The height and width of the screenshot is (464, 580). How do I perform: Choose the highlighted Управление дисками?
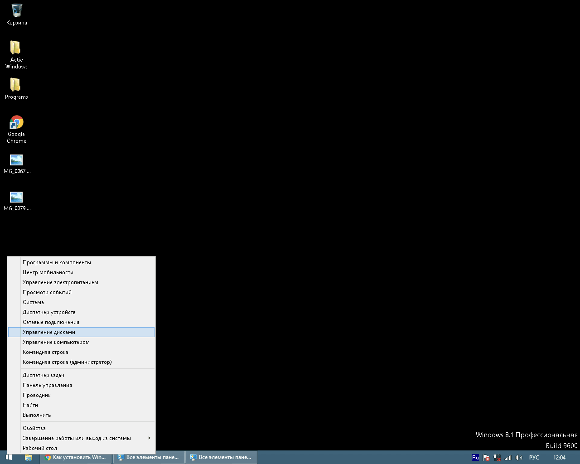[82, 332]
